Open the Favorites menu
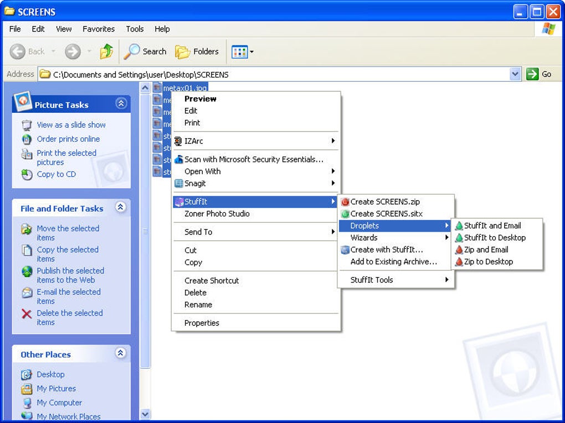 [x=99, y=29]
